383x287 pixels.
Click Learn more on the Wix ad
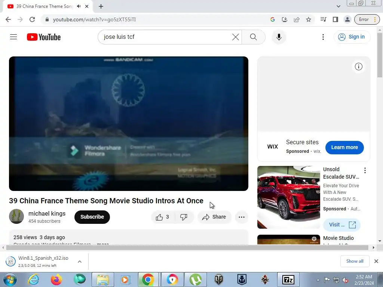[344, 147]
